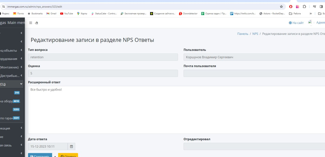This screenshot has width=325, height=157.
Task: Open the sidebar item with badge 310
Action: pos(12,93)
